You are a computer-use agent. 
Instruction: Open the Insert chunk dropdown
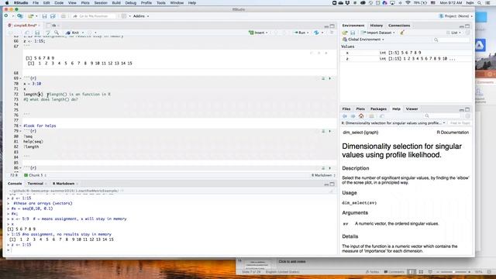click(258, 33)
